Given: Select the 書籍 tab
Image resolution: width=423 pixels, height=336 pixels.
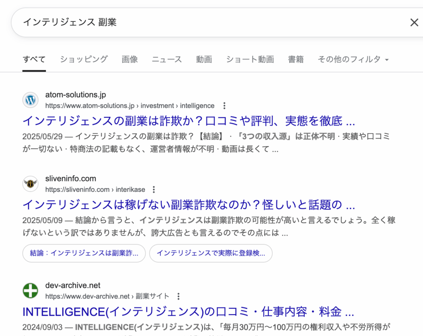Looking at the screenshot, I should click(x=296, y=59).
